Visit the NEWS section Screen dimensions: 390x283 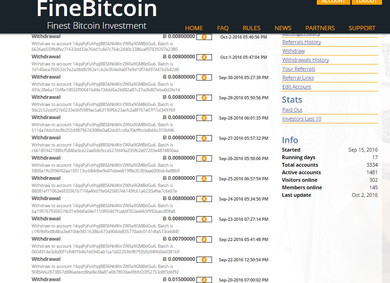283,28
